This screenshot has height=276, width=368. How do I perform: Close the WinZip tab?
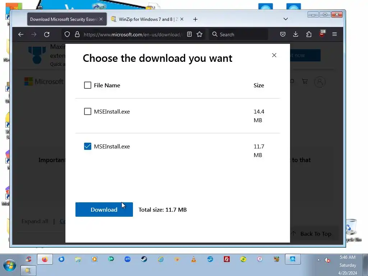tap(182, 19)
